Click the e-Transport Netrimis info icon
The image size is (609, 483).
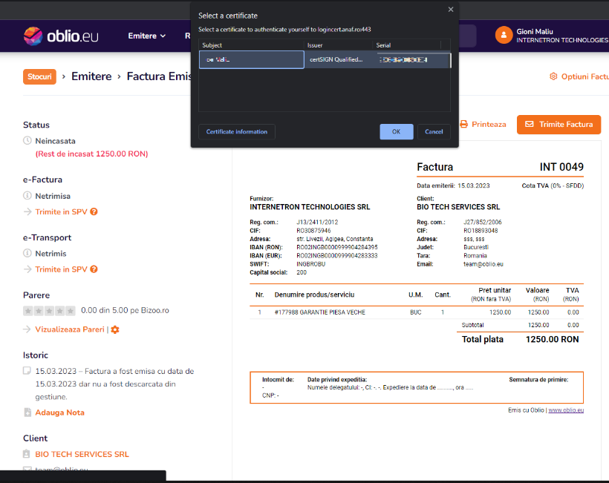coord(27,253)
